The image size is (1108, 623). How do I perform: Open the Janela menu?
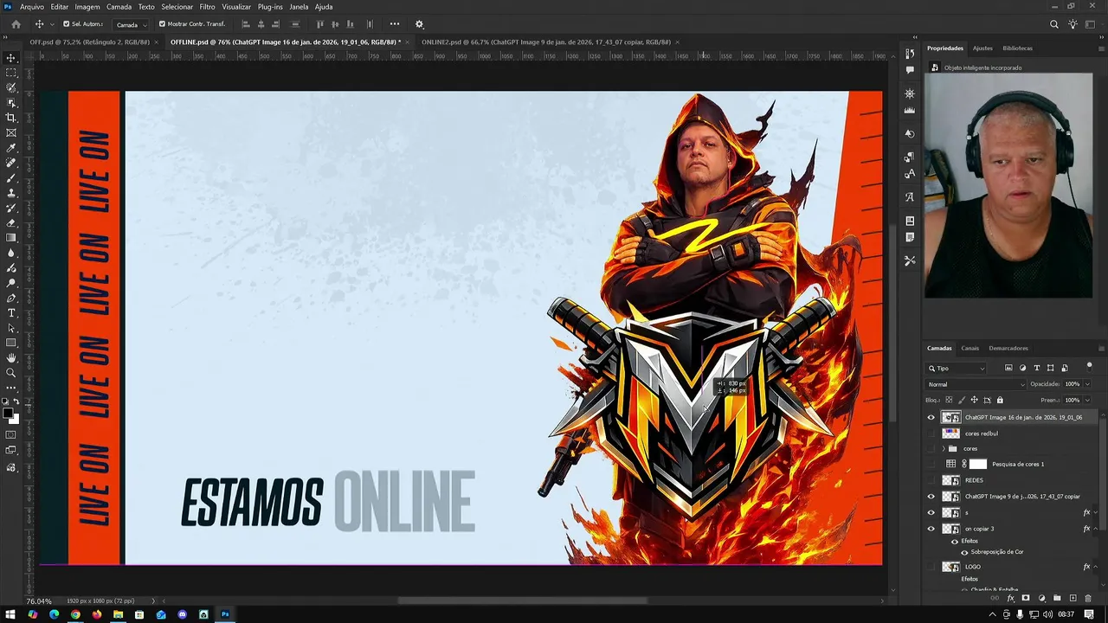[x=299, y=7]
